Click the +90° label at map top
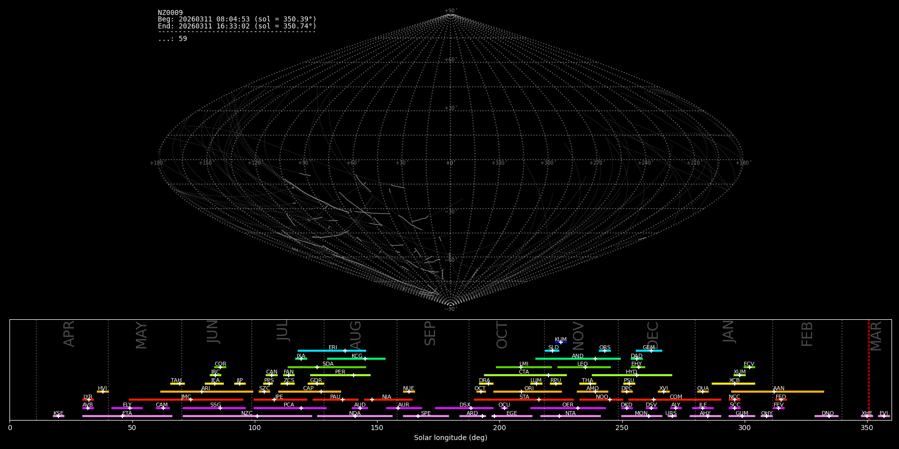Screen dimensions: 899x449 click(x=450, y=11)
